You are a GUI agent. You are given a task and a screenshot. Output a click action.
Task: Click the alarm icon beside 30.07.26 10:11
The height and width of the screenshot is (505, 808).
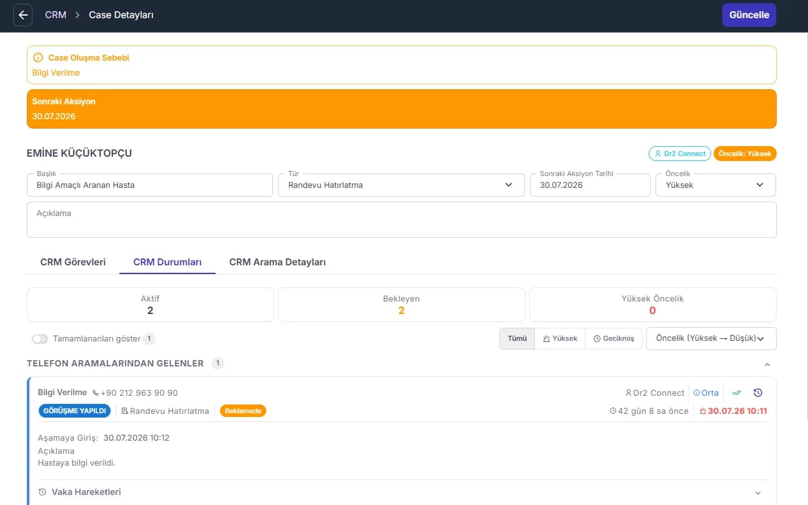point(703,411)
